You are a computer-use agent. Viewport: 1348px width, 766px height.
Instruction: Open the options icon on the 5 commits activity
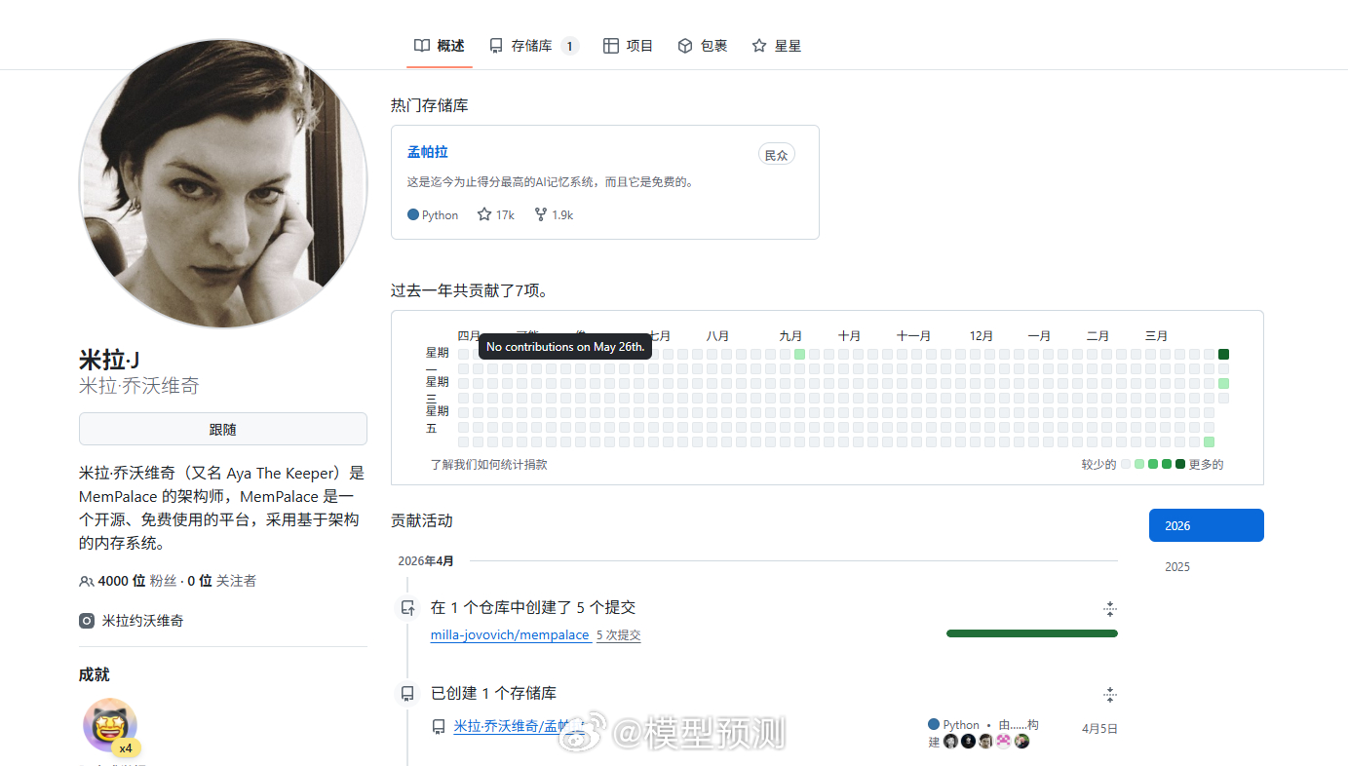click(x=1110, y=608)
